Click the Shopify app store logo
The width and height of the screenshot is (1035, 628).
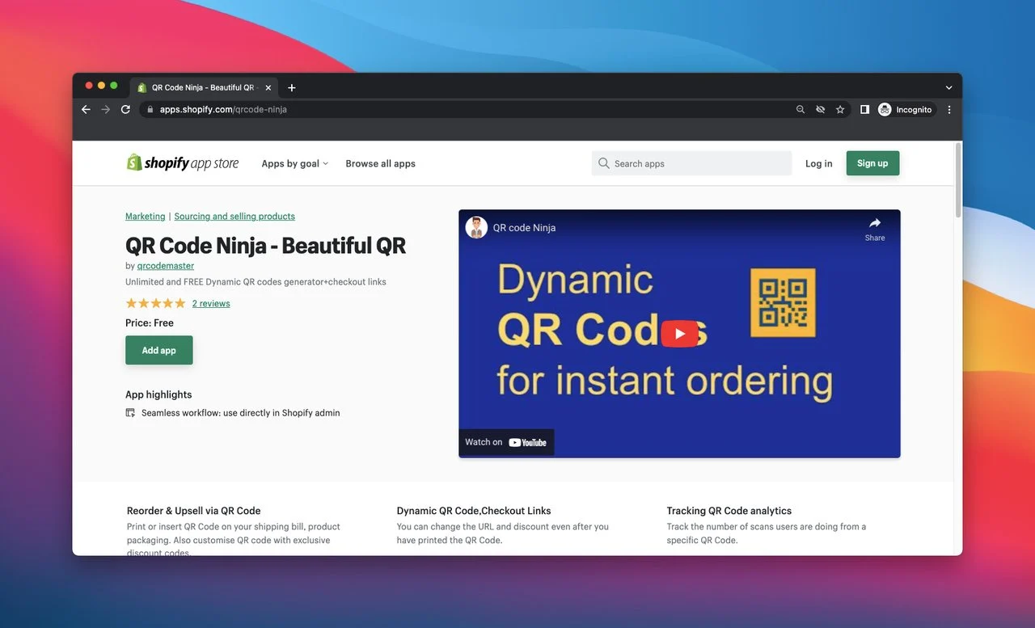click(x=183, y=162)
